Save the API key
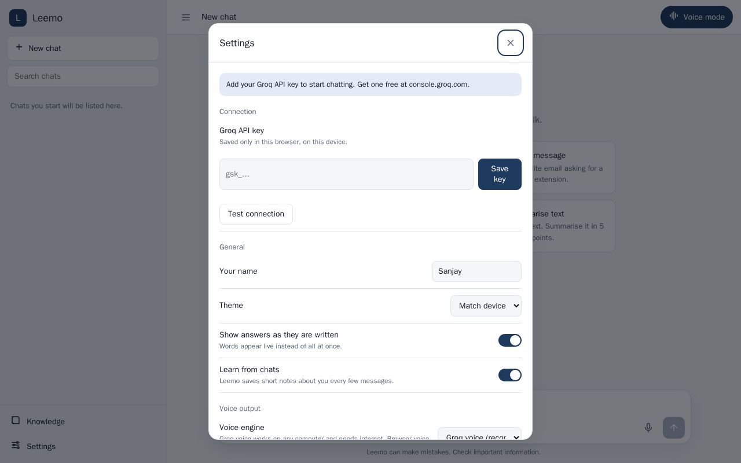 coord(500,174)
